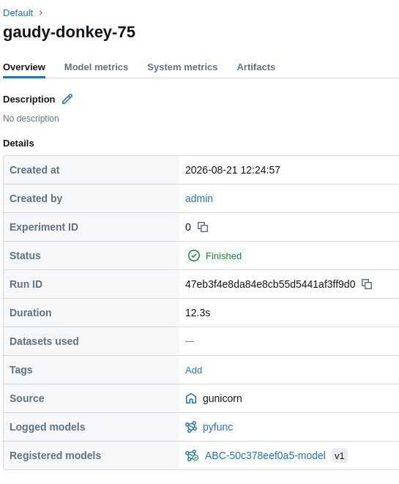The height and width of the screenshot is (484, 399).
Task: Click the Finished status check icon
Action: (x=194, y=256)
